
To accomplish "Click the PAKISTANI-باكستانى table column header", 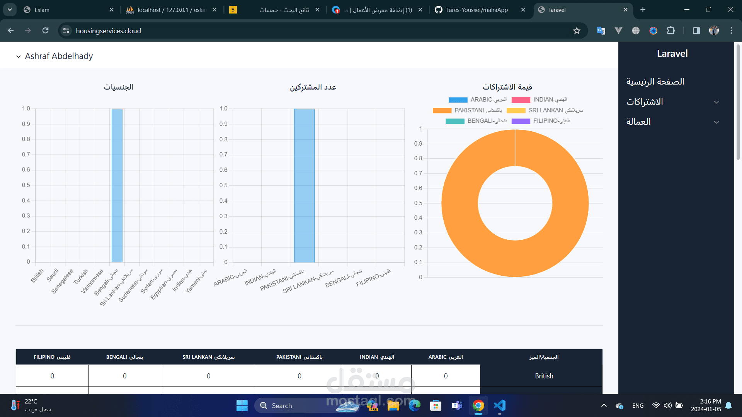I will [299, 357].
